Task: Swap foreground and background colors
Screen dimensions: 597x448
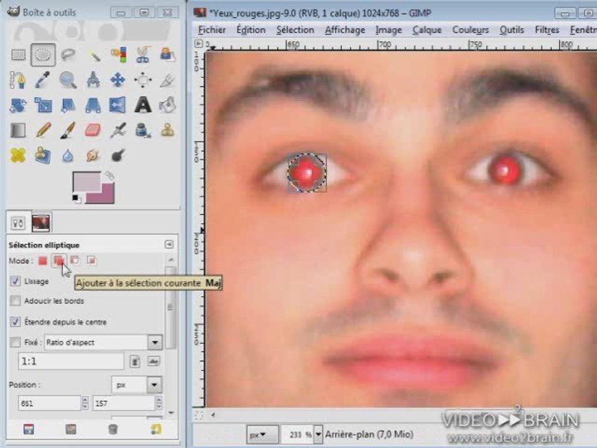Action: coord(109,175)
